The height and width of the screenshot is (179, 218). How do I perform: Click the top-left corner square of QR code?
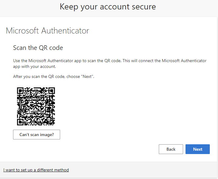(x=21, y=91)
